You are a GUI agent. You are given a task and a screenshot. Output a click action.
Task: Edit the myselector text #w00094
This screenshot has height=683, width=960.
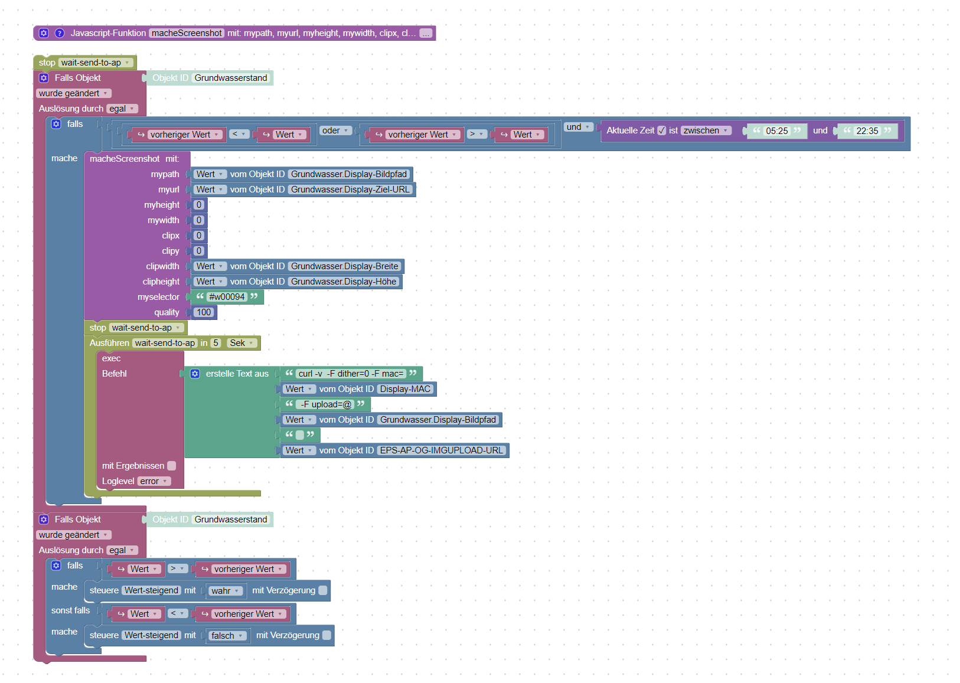click(227, 297)
